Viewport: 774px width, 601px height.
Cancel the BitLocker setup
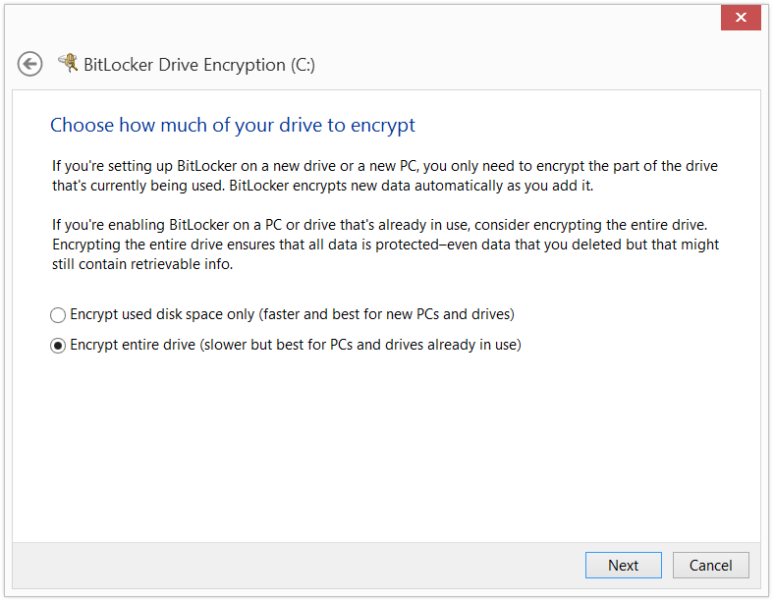(711, 565)
